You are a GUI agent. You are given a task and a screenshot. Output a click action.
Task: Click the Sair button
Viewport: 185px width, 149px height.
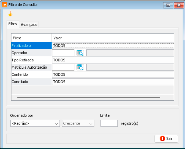point(166,139)
